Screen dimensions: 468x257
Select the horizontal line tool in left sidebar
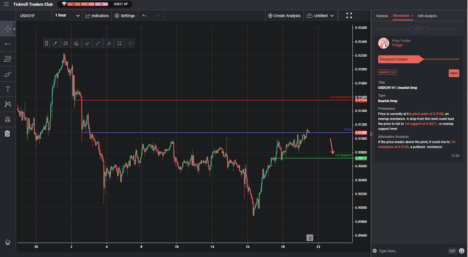point(8,44)
